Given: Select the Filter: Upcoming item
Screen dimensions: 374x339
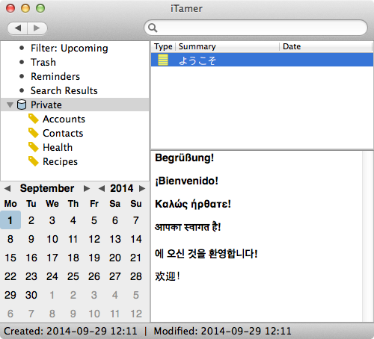Looking at the screenshot, I should pos(70,48).
